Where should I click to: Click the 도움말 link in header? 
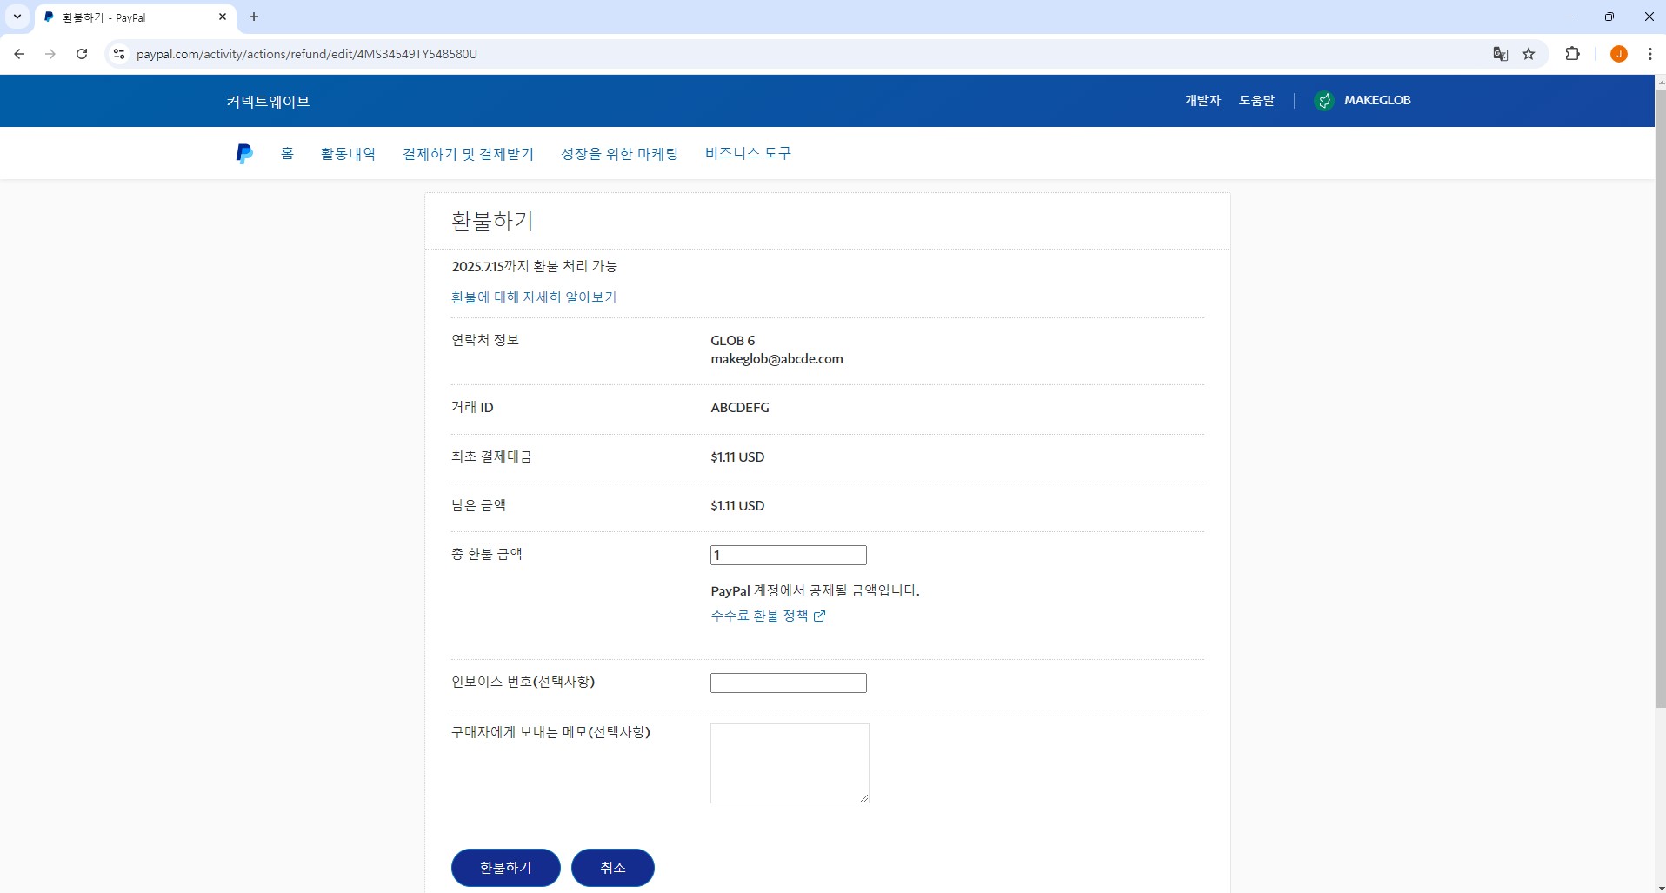coord(1256,101)
